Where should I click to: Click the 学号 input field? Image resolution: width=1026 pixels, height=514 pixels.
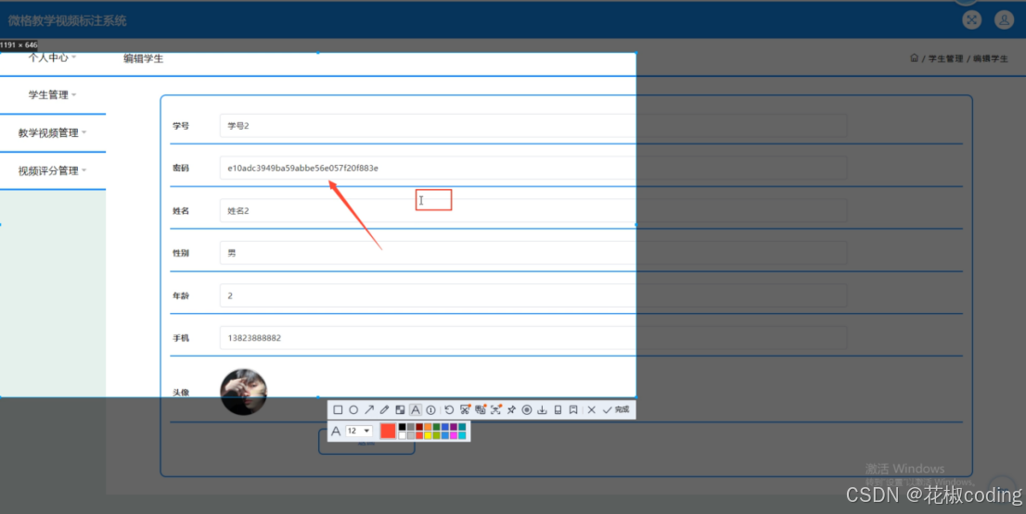pyautogui.click(x=533, y=125)
